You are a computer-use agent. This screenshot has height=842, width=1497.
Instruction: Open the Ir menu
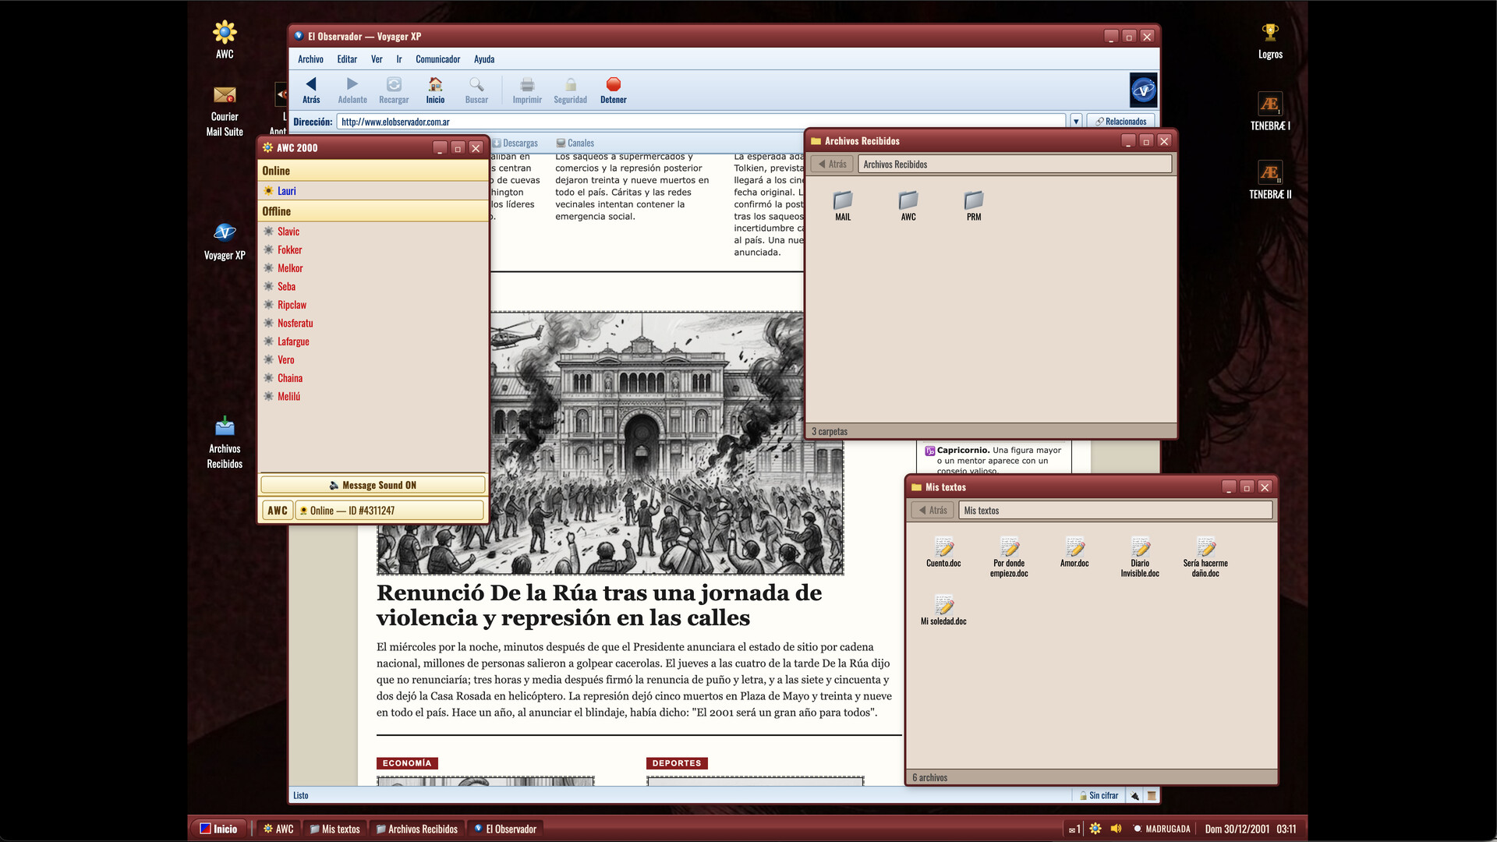click(398, 59)
